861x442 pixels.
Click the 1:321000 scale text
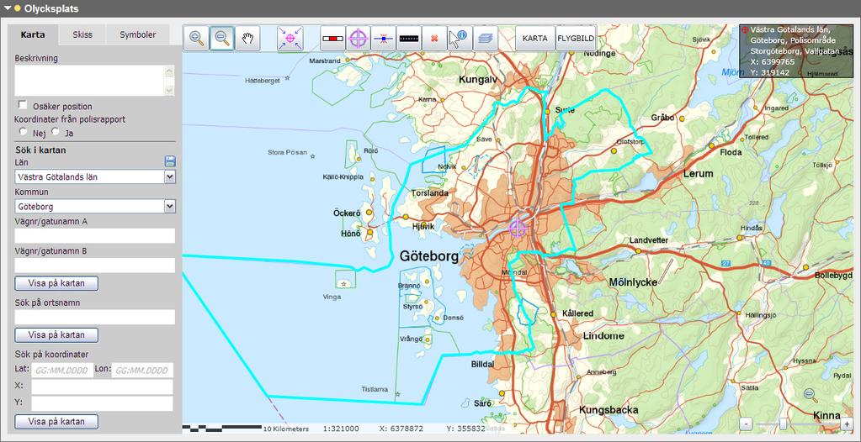pos(341,429)
